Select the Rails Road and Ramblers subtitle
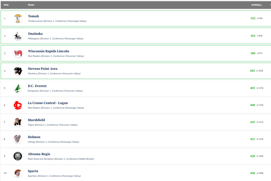Image resolution: width=271 pixels, height=181 pixels. (x=61, y=159)
